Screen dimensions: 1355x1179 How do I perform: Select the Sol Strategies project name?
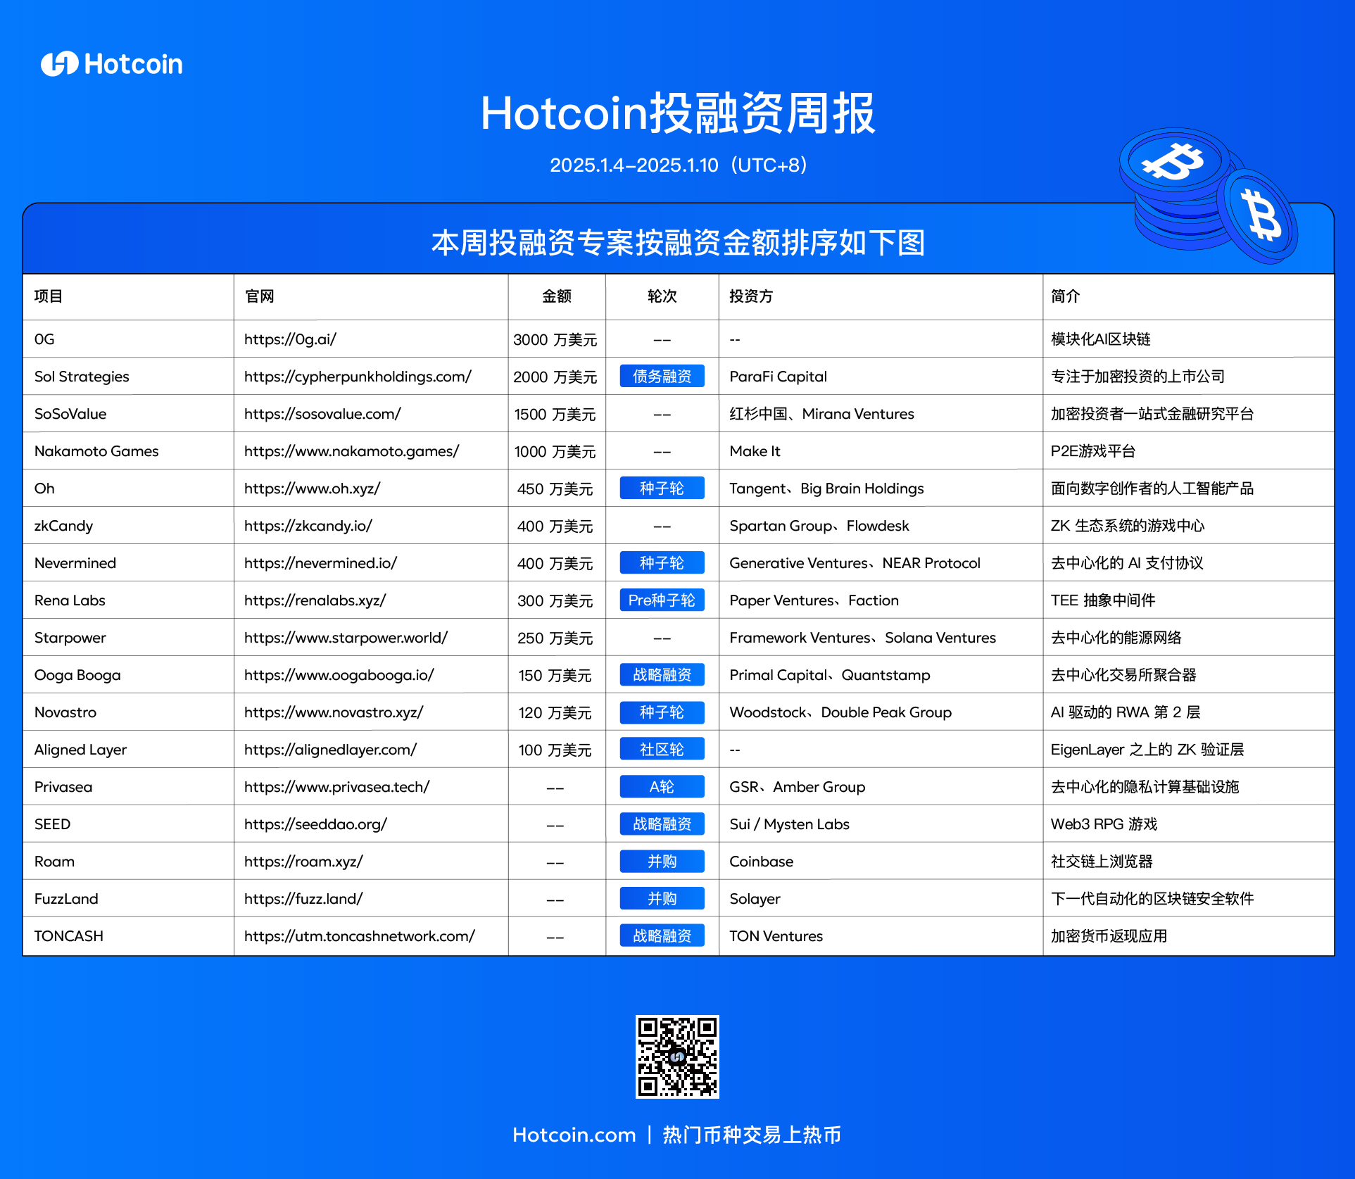pyautogui.click(x=82, y=377)
